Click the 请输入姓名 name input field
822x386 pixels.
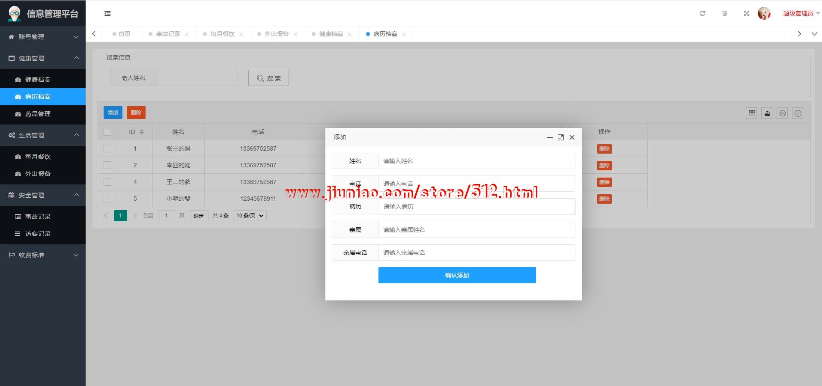tap(476, 161)
